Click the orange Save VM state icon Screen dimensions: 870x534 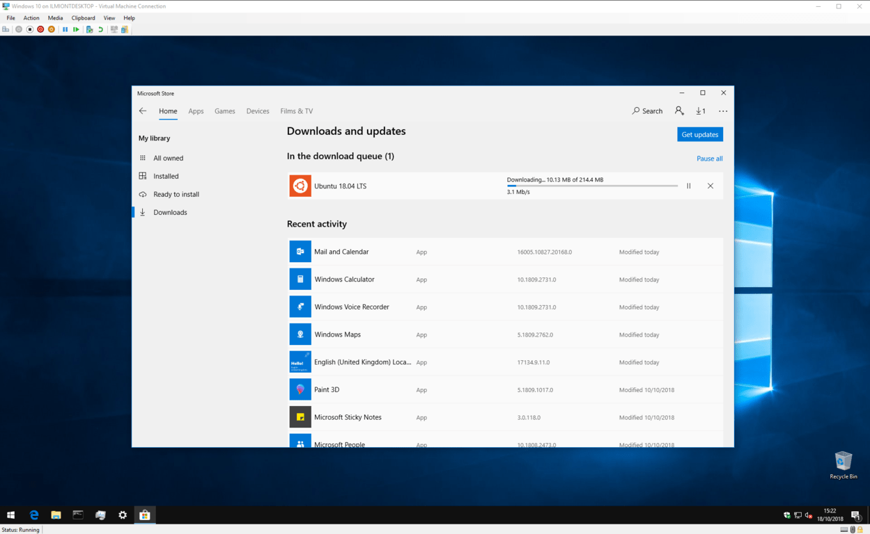[52, 29]
